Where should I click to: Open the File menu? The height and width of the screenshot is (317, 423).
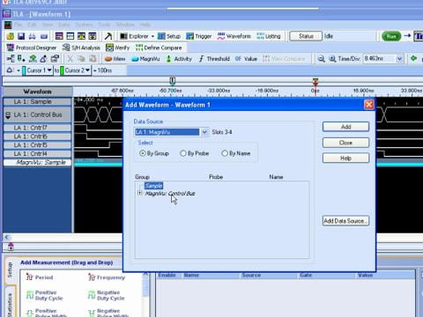pyautogui.click(x=18, y=25)
